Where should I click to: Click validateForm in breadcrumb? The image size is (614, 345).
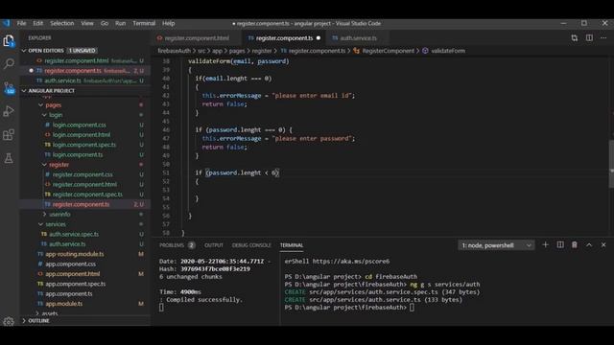pyautogui.click(x=448, y=51)
